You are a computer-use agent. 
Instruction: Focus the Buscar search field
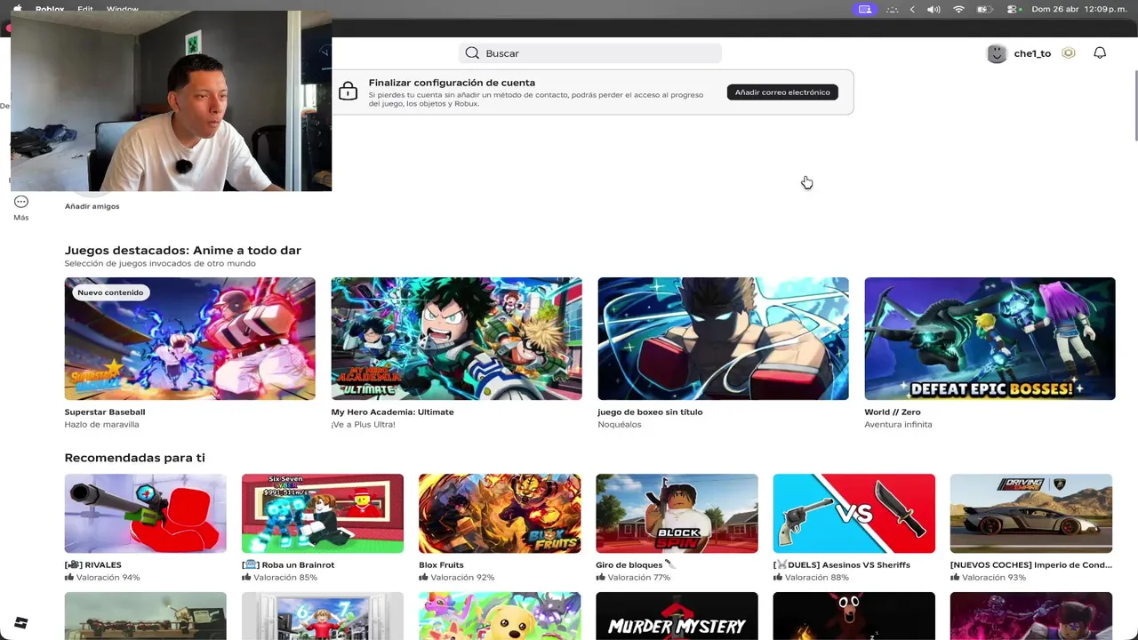tap(590, 53)
